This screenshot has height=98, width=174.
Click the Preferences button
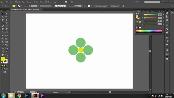click(115, 6)
